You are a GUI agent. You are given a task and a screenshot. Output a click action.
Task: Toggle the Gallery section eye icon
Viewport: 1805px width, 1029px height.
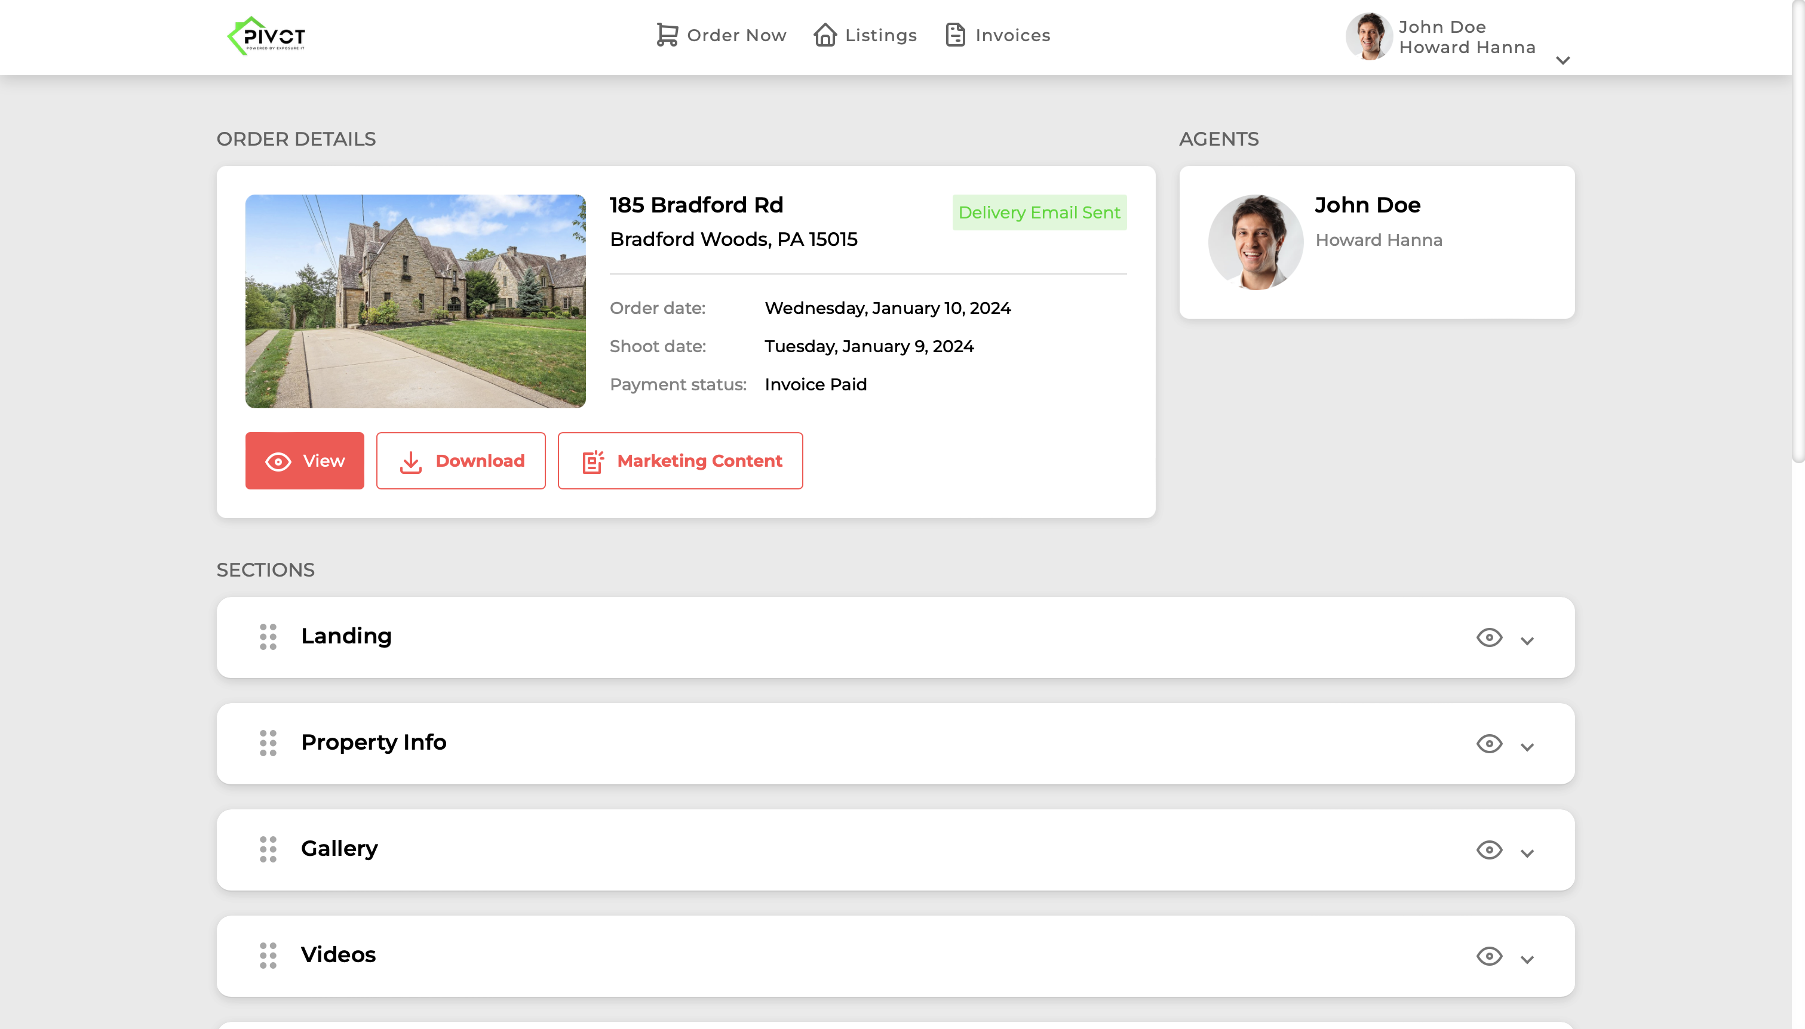[x=1489, y=849]
